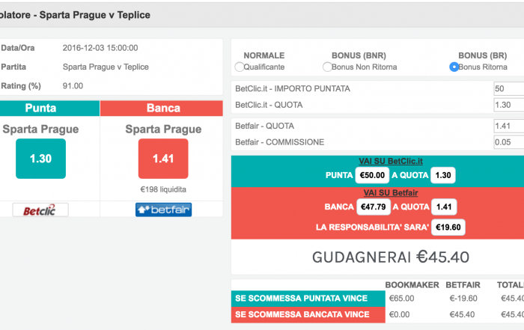Click the €47.79 banca amount box
The image size is (524, 330).
(374, 207)
